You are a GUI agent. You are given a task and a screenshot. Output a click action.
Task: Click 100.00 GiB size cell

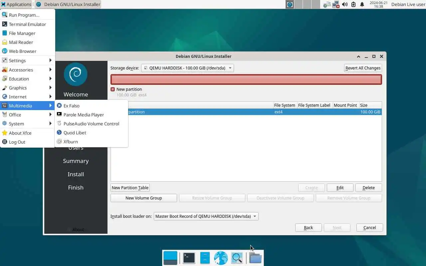pos(370,112)
